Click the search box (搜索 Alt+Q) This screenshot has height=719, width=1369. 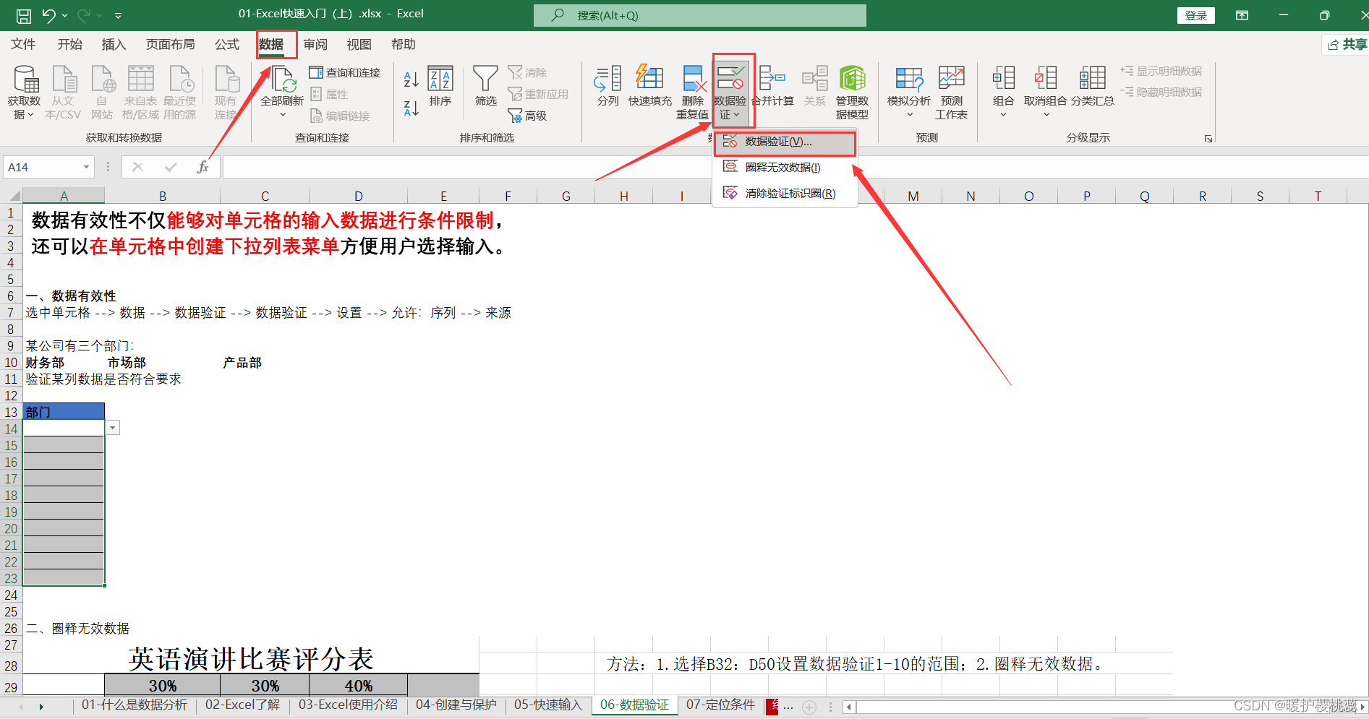pyautogui.click(x=699, y=15)
